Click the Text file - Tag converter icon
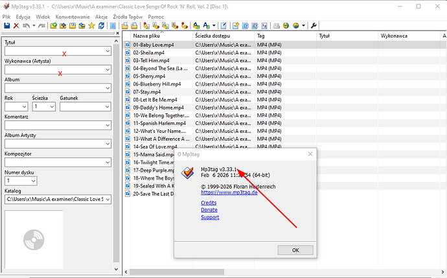 (175, 26)
